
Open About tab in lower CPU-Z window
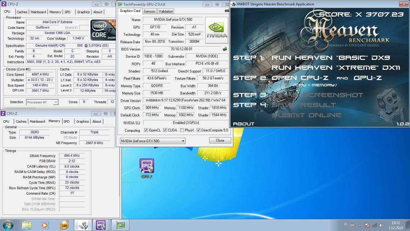97,122
